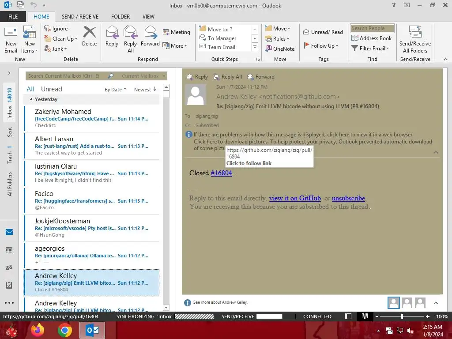Open the Follow Up flag menu
The image size is (452, 339).
pyautogui.click(x=321, y=45)
